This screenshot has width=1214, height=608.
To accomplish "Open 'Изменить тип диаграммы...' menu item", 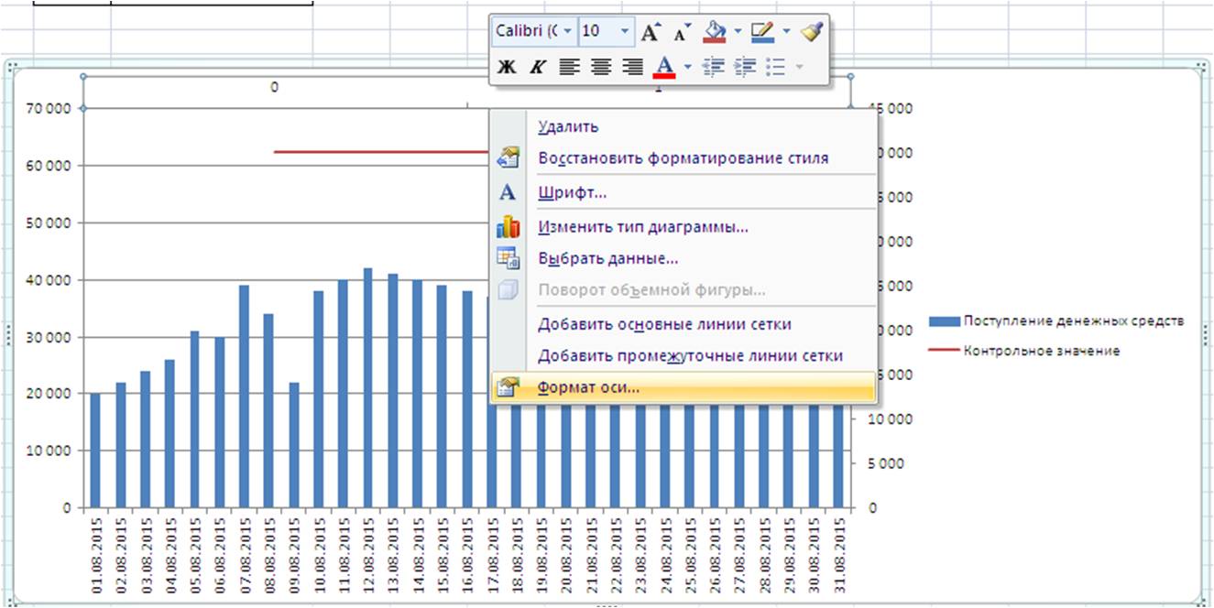I will pyautogui.click(x=642, y=226).
